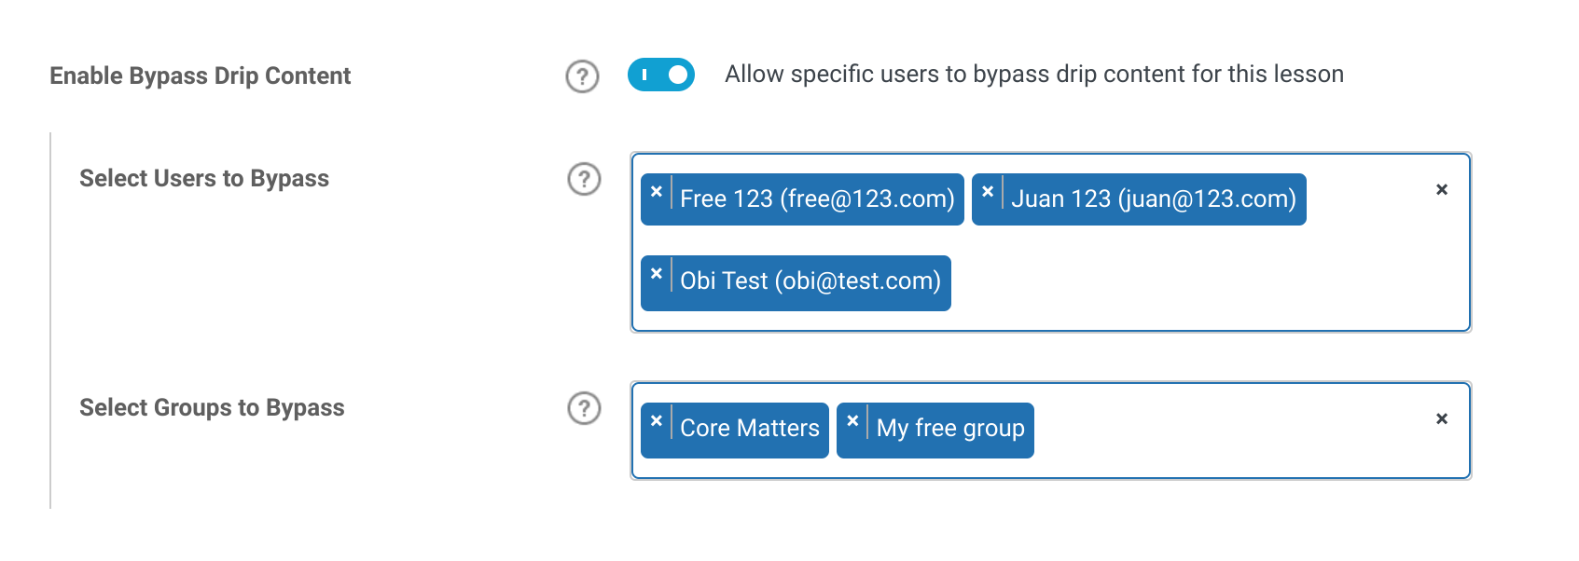This screenshot has width=1579, height=561.
Task: Select the Juan 123 (juan@123.com) tag
Action: pyautogui.click(x=1154, y=199)
